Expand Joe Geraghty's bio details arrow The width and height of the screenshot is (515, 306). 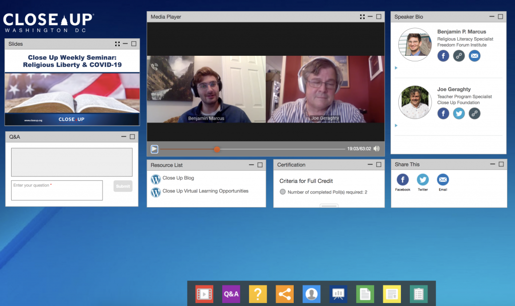(396, 125)
